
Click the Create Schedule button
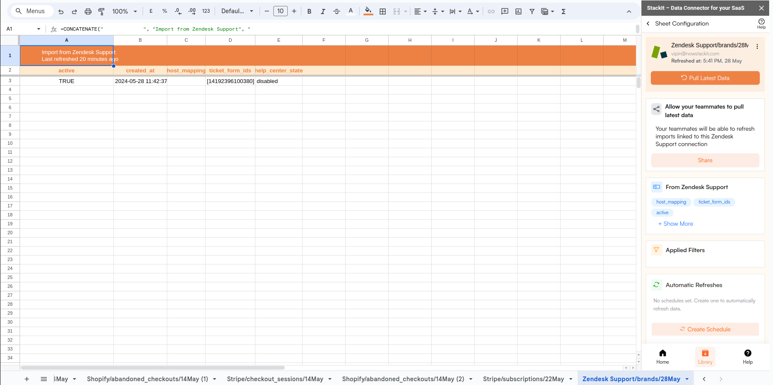coord(705,329)
